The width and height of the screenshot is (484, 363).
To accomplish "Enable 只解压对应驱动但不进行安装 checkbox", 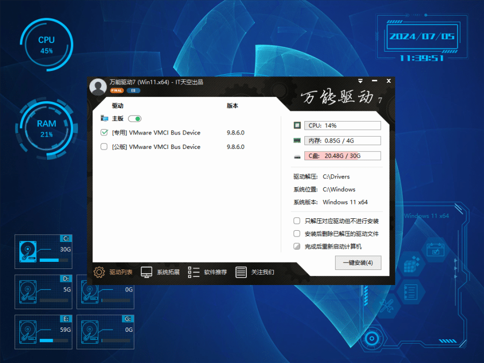I will click(297, 220).
